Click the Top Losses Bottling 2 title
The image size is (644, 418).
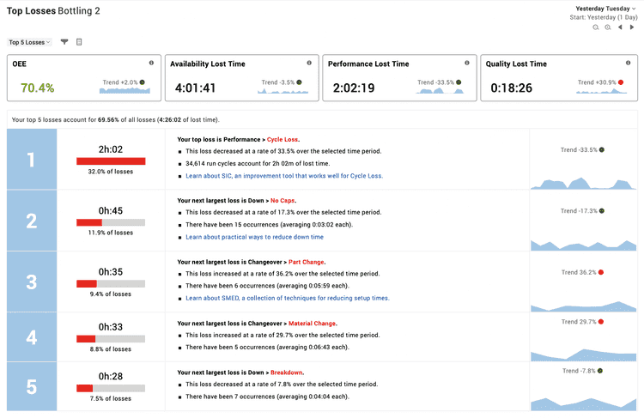click(x=53, y=11)
